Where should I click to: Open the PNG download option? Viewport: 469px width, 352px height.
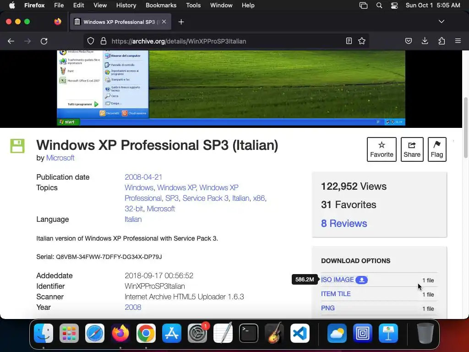328,308
